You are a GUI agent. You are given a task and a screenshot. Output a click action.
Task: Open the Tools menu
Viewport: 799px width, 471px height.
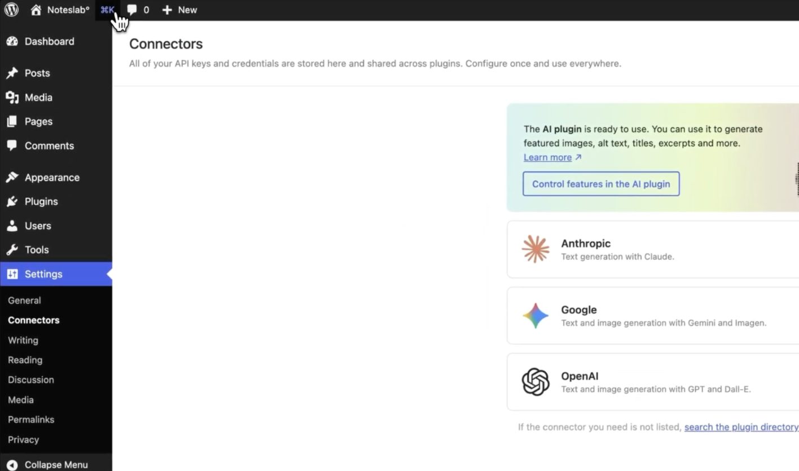click(x=56, y=250)
